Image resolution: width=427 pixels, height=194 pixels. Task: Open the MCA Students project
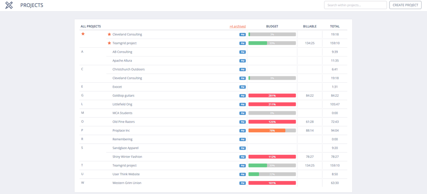123,113
